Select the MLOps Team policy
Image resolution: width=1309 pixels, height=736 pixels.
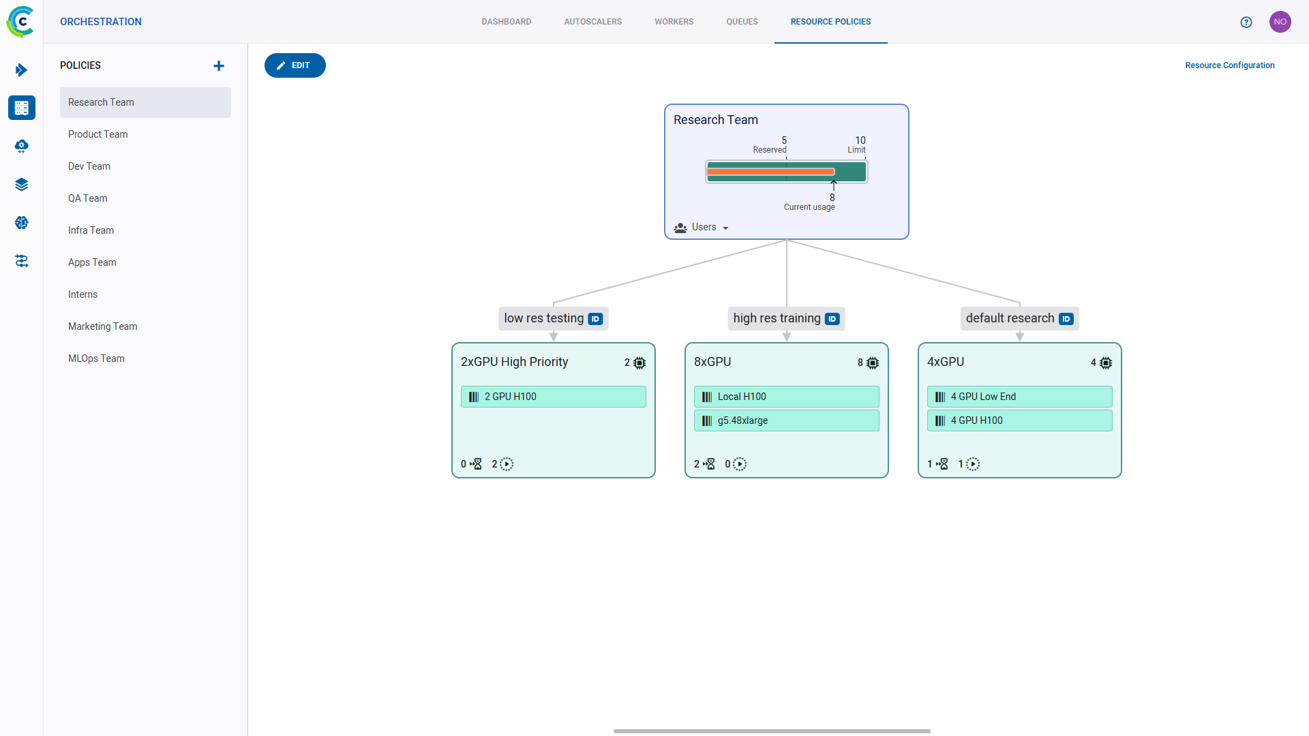96,358
